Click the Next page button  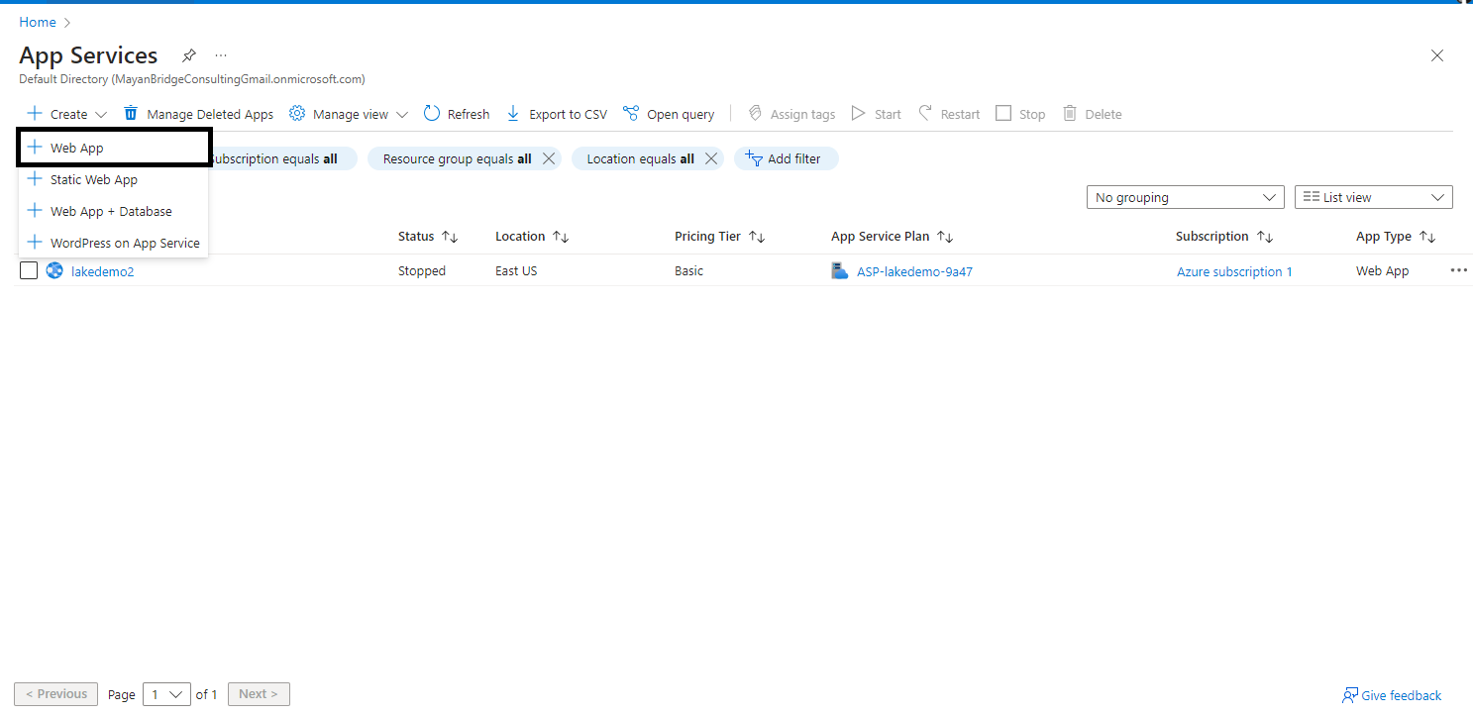[259, 694]
